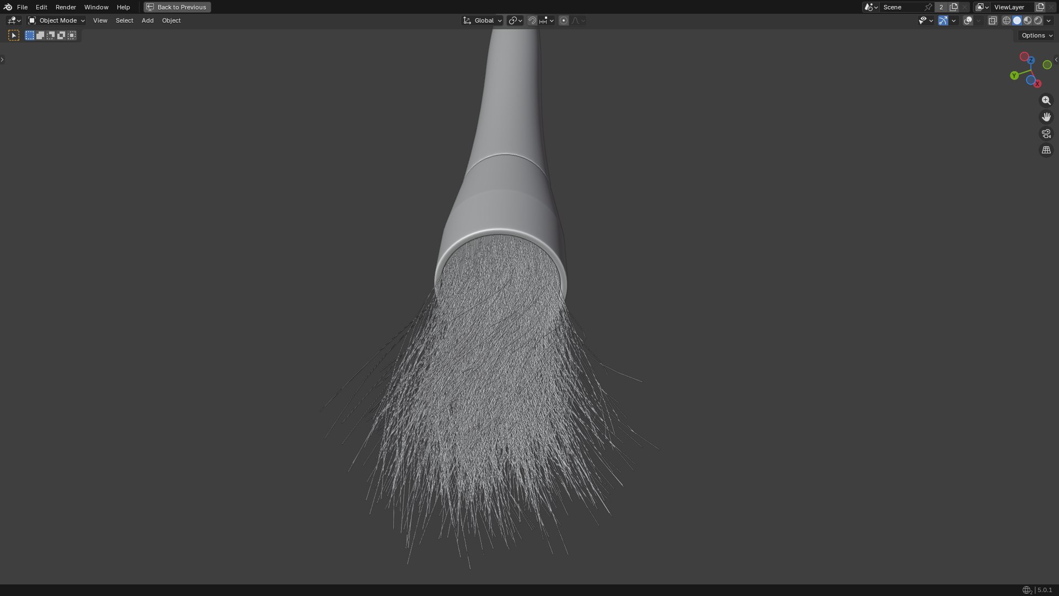This screenshot has width=1059, height=596.
Task: Choose the Intersect Selection mode icon
Action: tap(72, 35)
